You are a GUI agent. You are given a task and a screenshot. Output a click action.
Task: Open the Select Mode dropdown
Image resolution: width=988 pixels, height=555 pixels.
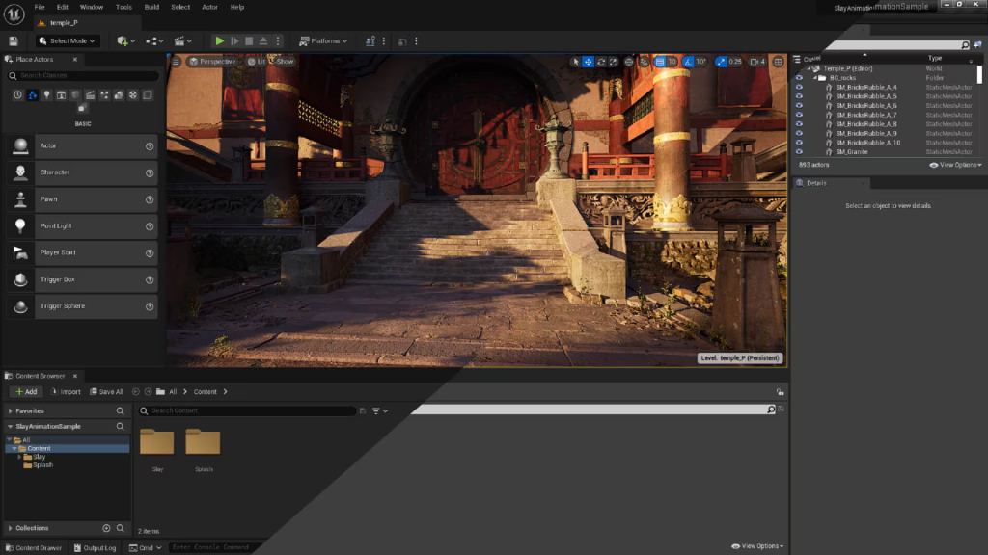point(67,40)
